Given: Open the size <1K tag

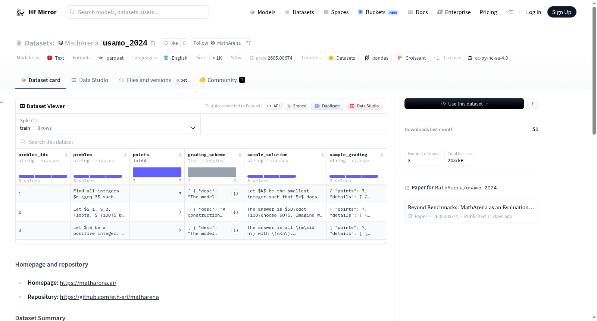Looking at the screenshot, I should coord(217,58).
